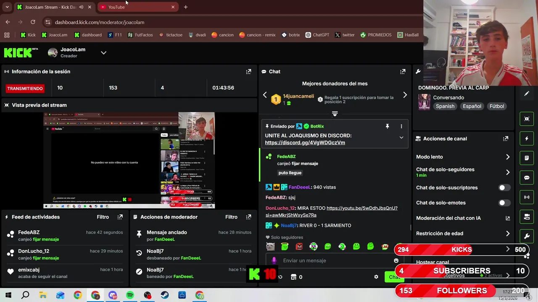Expand JoacoLam Creador account dropdown
This screenshot has height=302, width=538.
[103, 52]
